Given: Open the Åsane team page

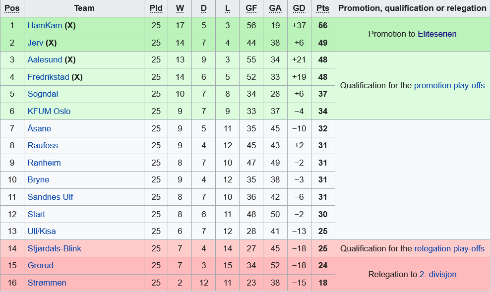Looking at the screenshot, I should (39, 128).
